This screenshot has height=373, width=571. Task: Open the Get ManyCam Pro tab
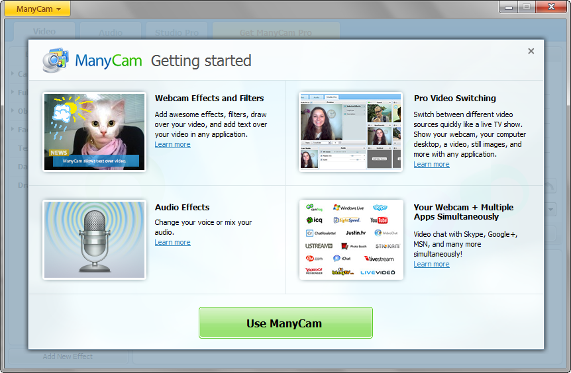tap(276, 32)
